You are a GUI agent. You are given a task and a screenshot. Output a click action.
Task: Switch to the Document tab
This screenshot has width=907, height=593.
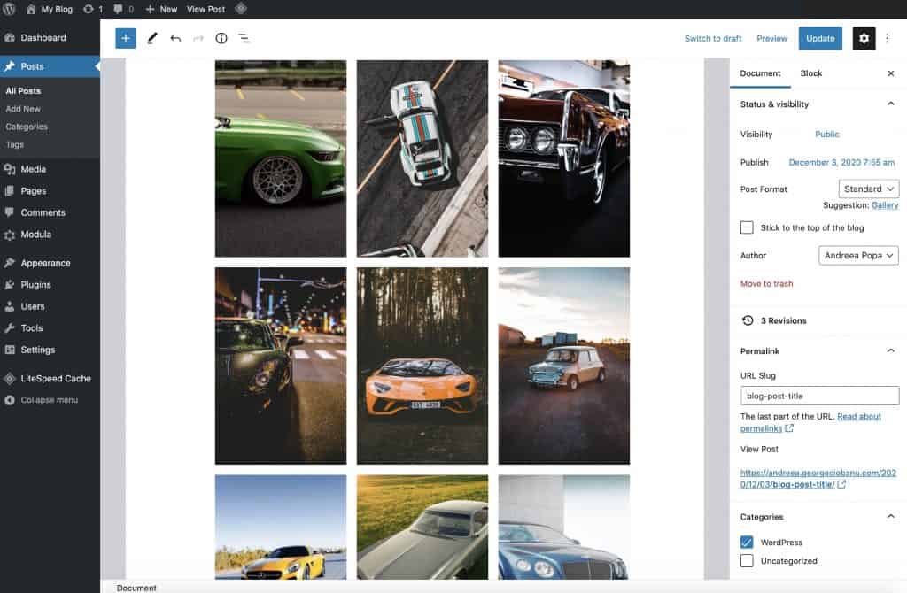tap(760, 73)
